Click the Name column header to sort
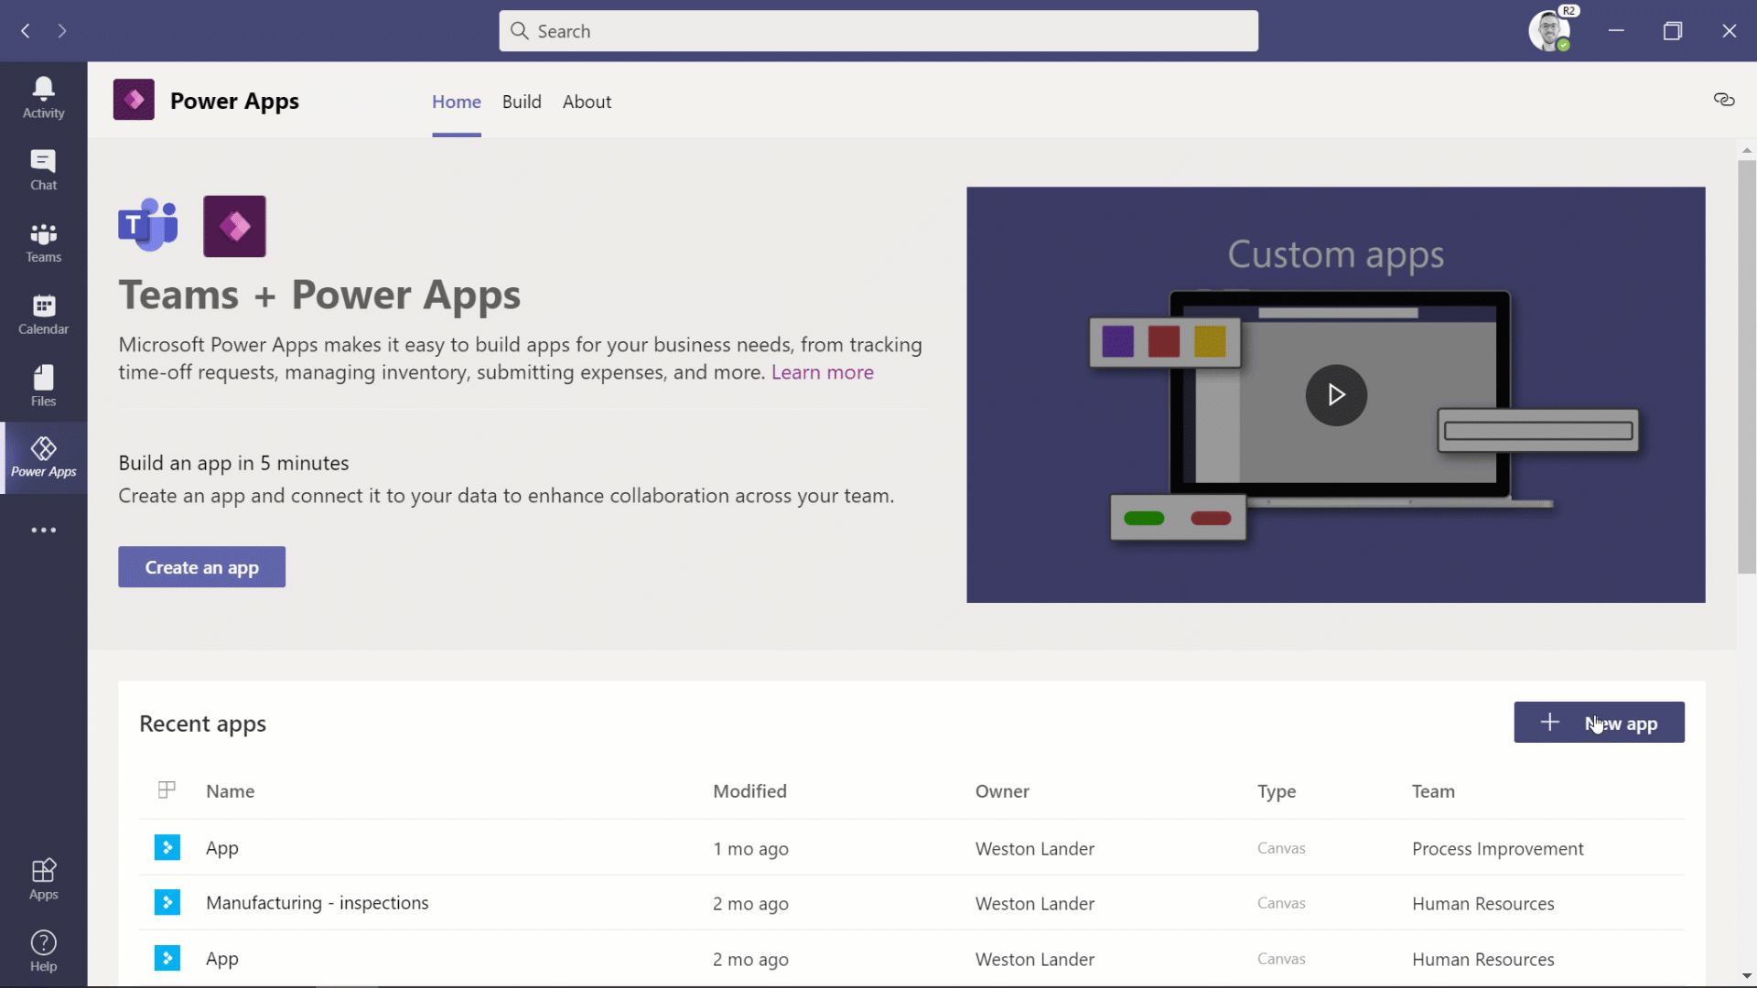Image resolution: width=1757 pixels, height=988 pixels. pyautogui.click(x=230, y=790)
